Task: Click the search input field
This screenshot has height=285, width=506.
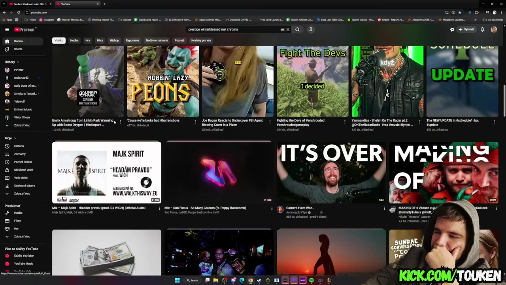Action: (233, 29)
